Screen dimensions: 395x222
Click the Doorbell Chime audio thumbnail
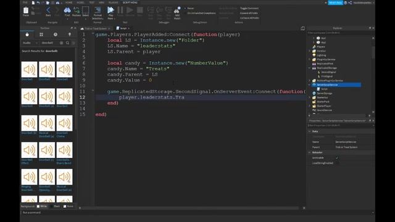(x=64, y=123)
